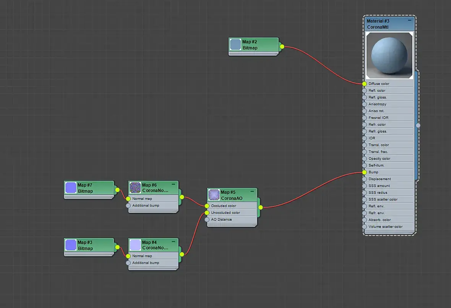
Task: Click the IOR input socket
Action: point(364,138)
